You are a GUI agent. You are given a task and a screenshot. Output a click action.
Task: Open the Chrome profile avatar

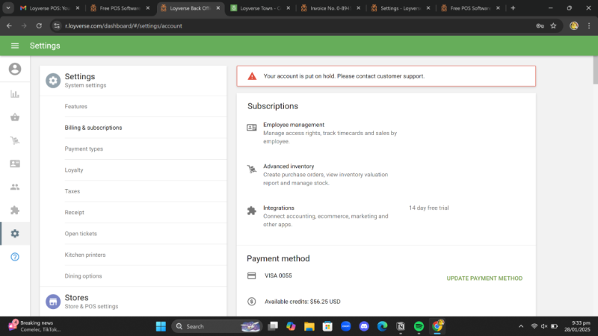click(574, 26)
